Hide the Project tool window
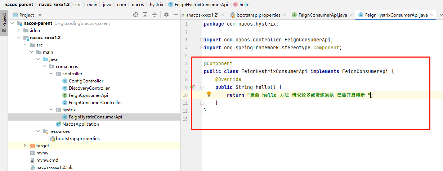 pyautogui.click(x=176, y=15)
